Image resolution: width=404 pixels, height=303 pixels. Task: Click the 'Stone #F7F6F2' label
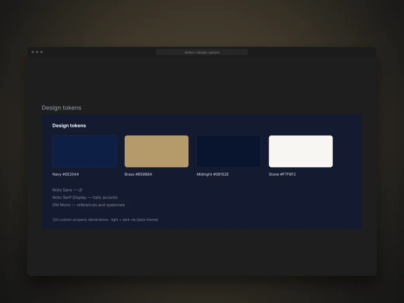click(282, 174)
